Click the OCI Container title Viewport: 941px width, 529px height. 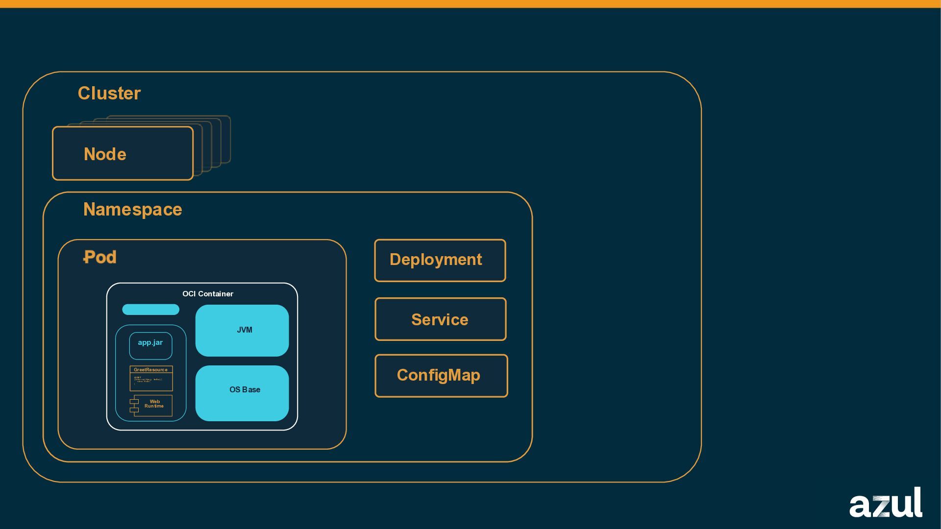[x=208, y=294]
